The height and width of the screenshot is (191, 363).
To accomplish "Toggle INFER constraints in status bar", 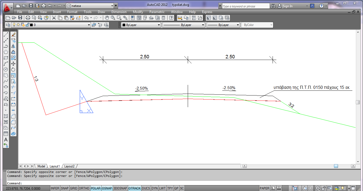I will pyautogui.click(x=55, y=188).
